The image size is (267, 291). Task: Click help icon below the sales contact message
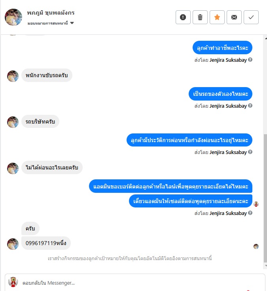click(250, 213)
